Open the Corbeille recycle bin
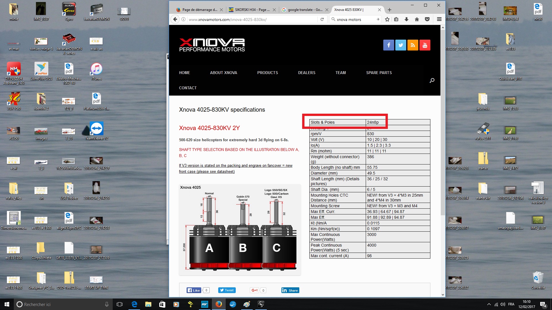Screen dimensions: 552x310 (x=538, y=280)
